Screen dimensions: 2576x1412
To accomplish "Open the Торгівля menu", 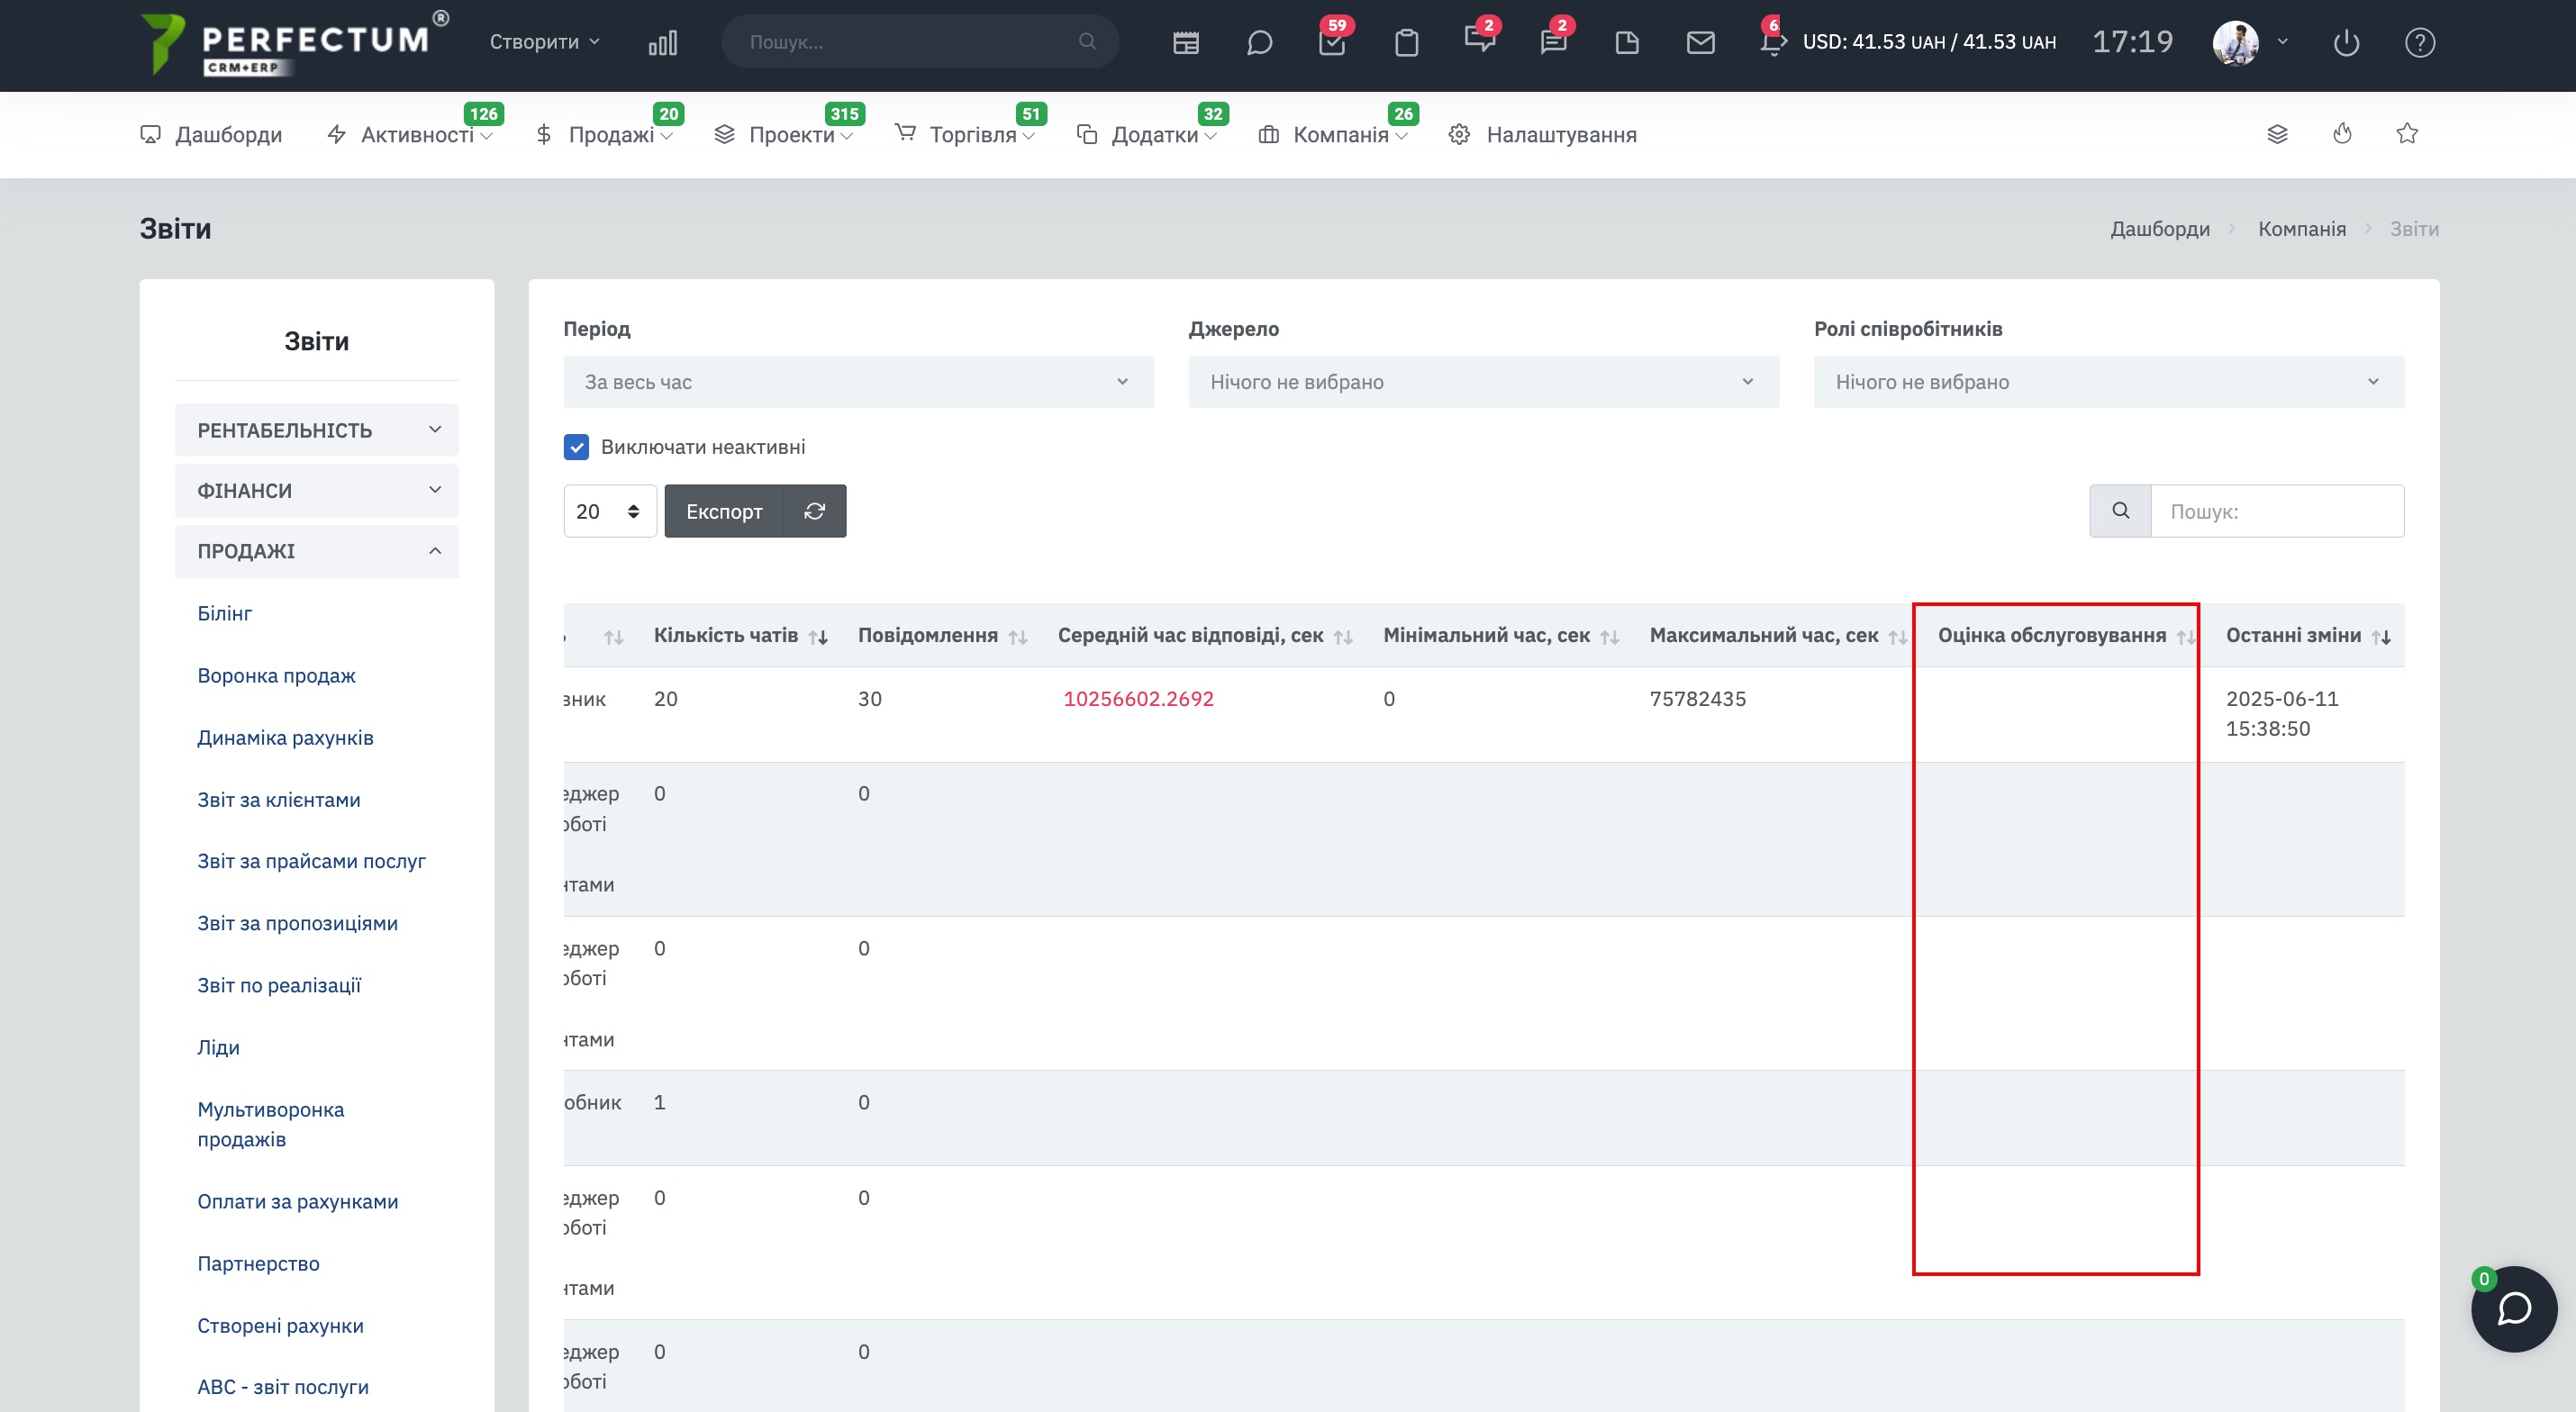I will pyautogui.click(x=964, y=134).
